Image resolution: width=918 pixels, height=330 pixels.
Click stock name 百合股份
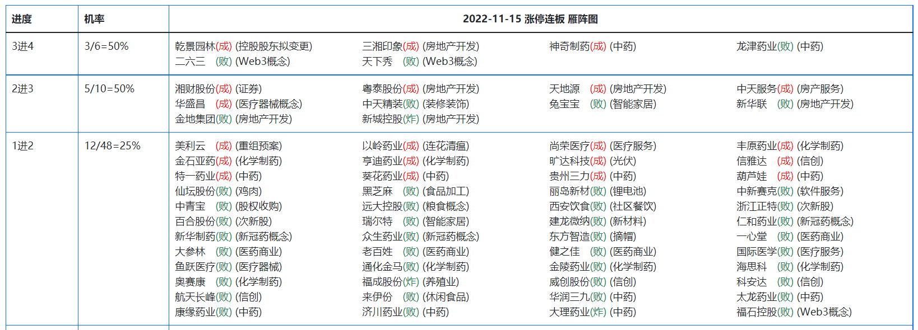(x=195, y=221)
